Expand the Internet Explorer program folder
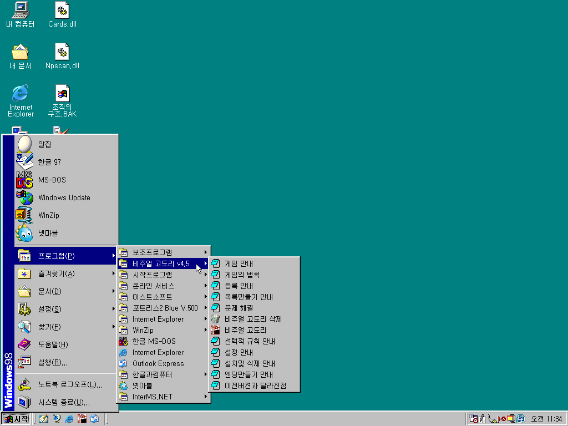Viewport: 568px width, 426px height. [164, 319]
